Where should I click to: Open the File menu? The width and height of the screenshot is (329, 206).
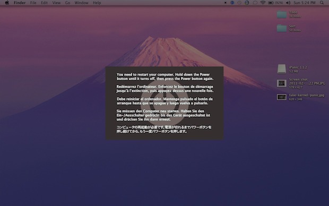point(33,3)
